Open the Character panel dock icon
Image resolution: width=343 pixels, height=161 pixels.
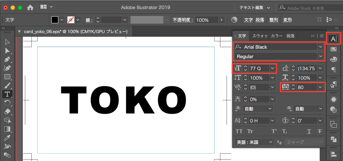tap(333, 39)
